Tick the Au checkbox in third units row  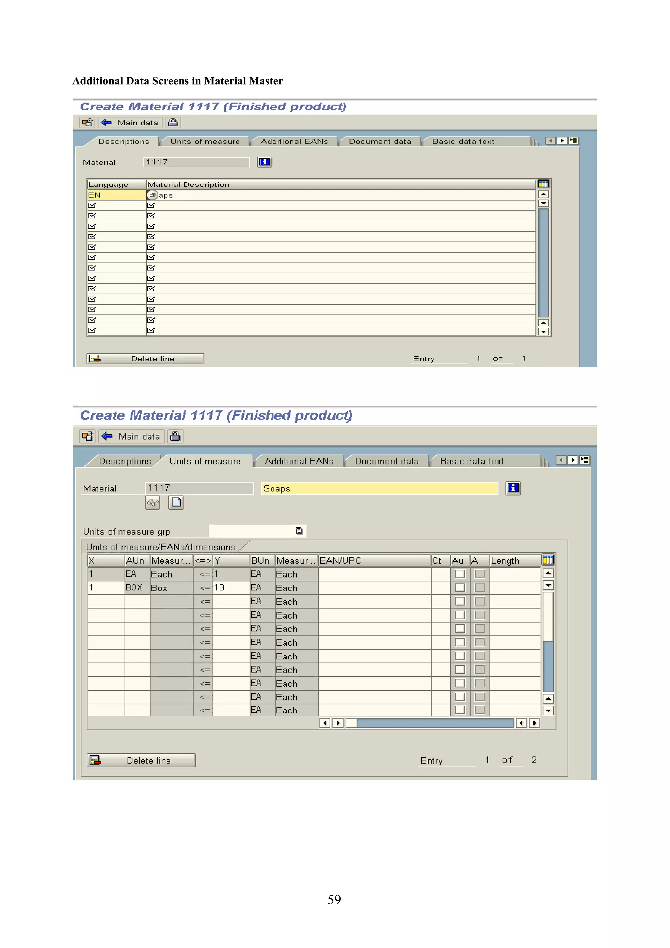(x=460, y=601)
